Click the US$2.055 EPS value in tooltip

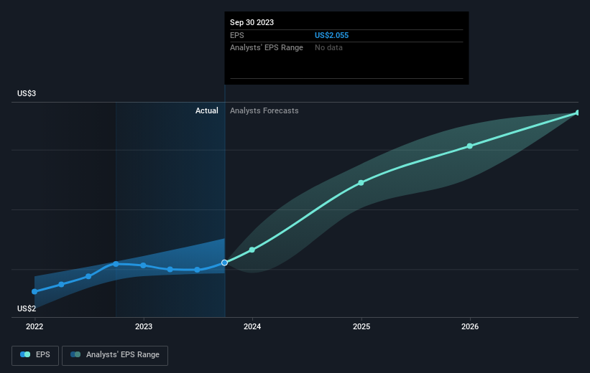[332, 35]
